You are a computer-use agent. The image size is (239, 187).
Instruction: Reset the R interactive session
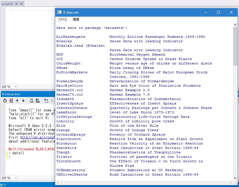pos(5,101)
